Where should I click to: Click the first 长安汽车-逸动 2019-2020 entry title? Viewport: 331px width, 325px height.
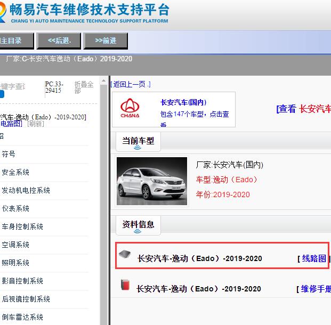coord(200,258)
